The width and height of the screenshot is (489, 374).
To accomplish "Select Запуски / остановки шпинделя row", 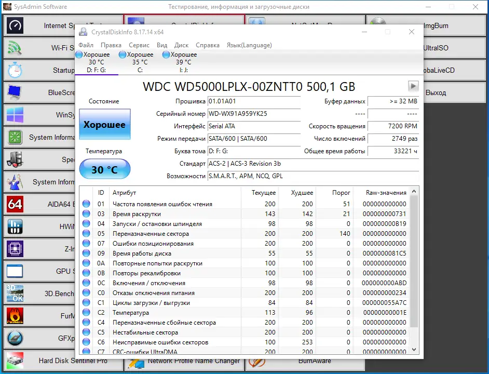I will tap(244, 223).
